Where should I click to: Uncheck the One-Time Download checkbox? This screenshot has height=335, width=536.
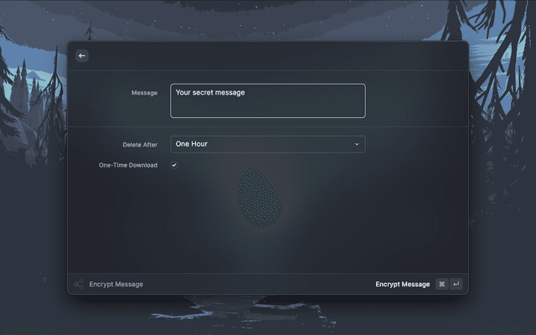pos(174,165)
